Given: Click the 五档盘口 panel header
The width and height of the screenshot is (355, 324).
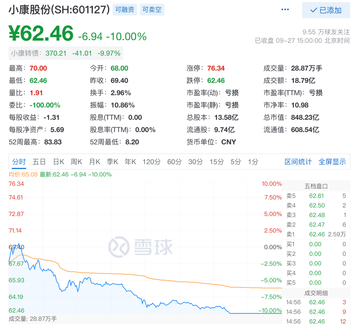Looking at the screenshot, I should 316,186.
